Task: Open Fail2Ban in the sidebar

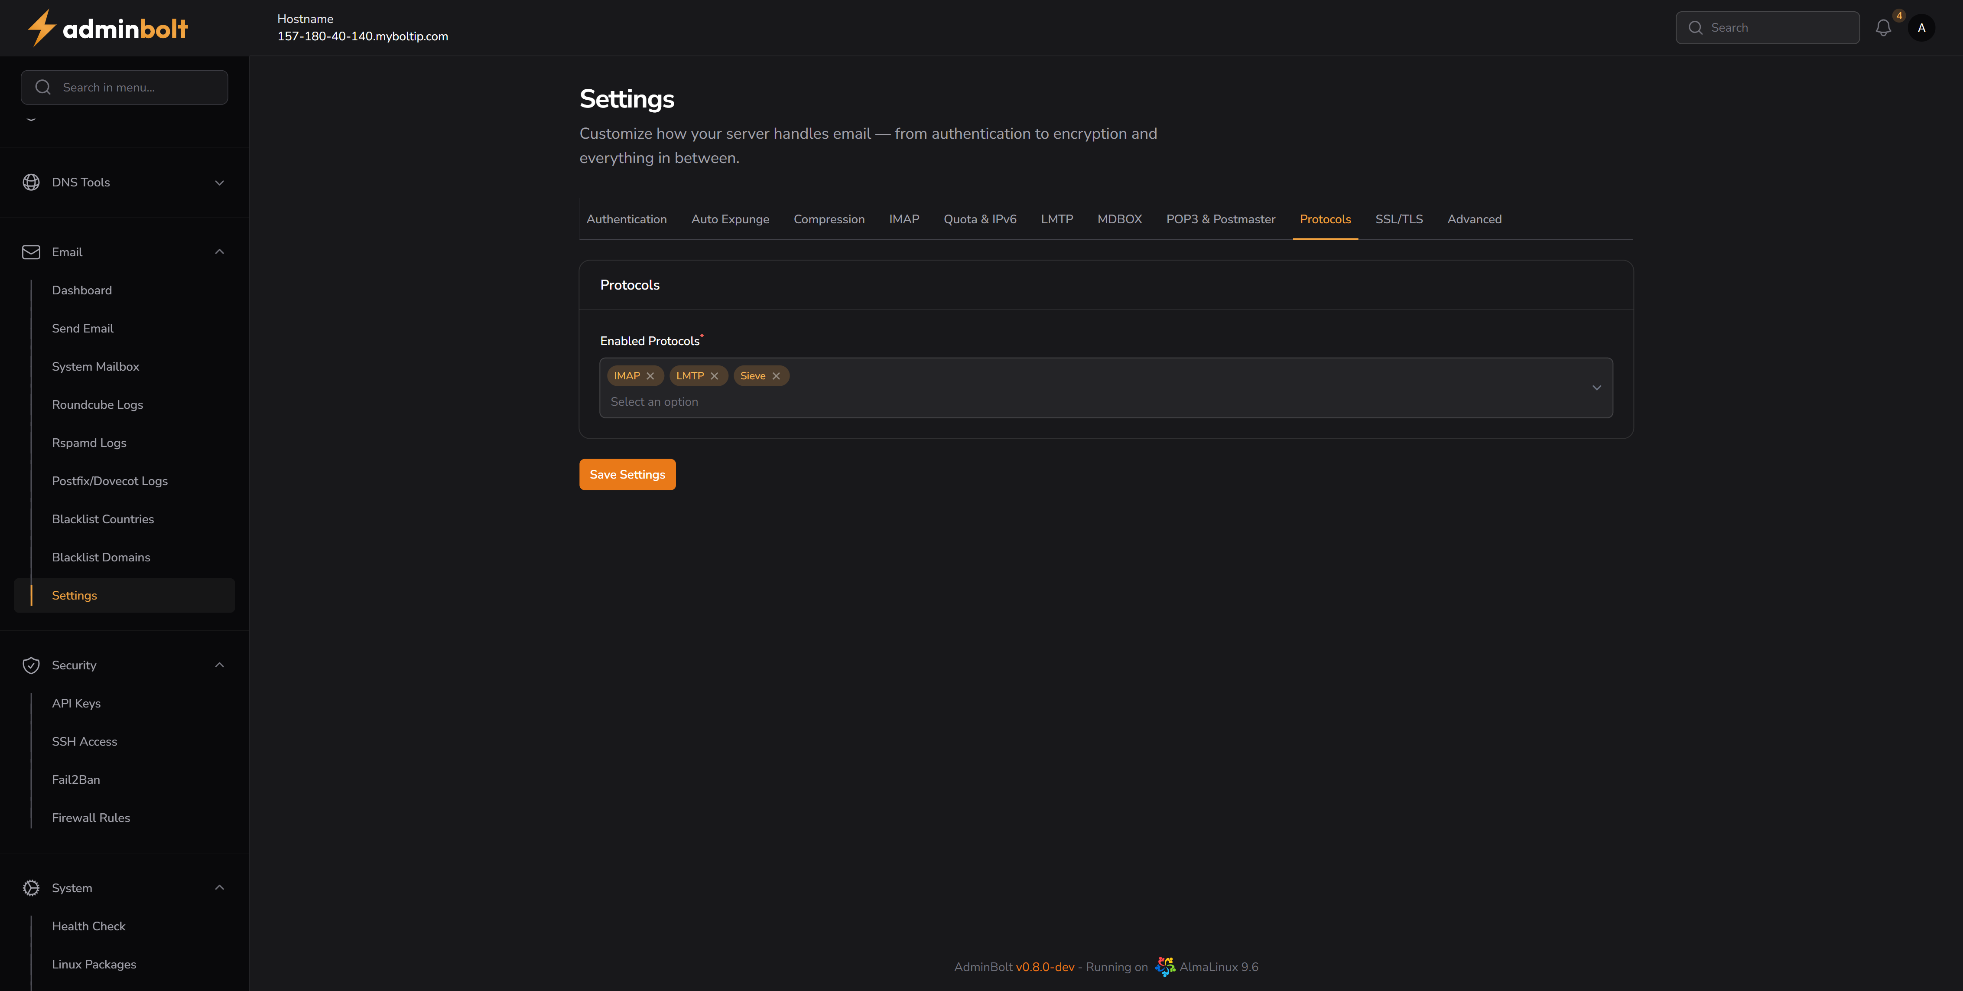Action: pos(75,780)
